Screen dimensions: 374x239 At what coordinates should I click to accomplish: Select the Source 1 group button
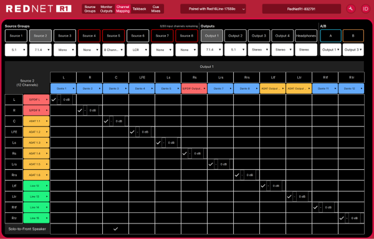(16, 35)
